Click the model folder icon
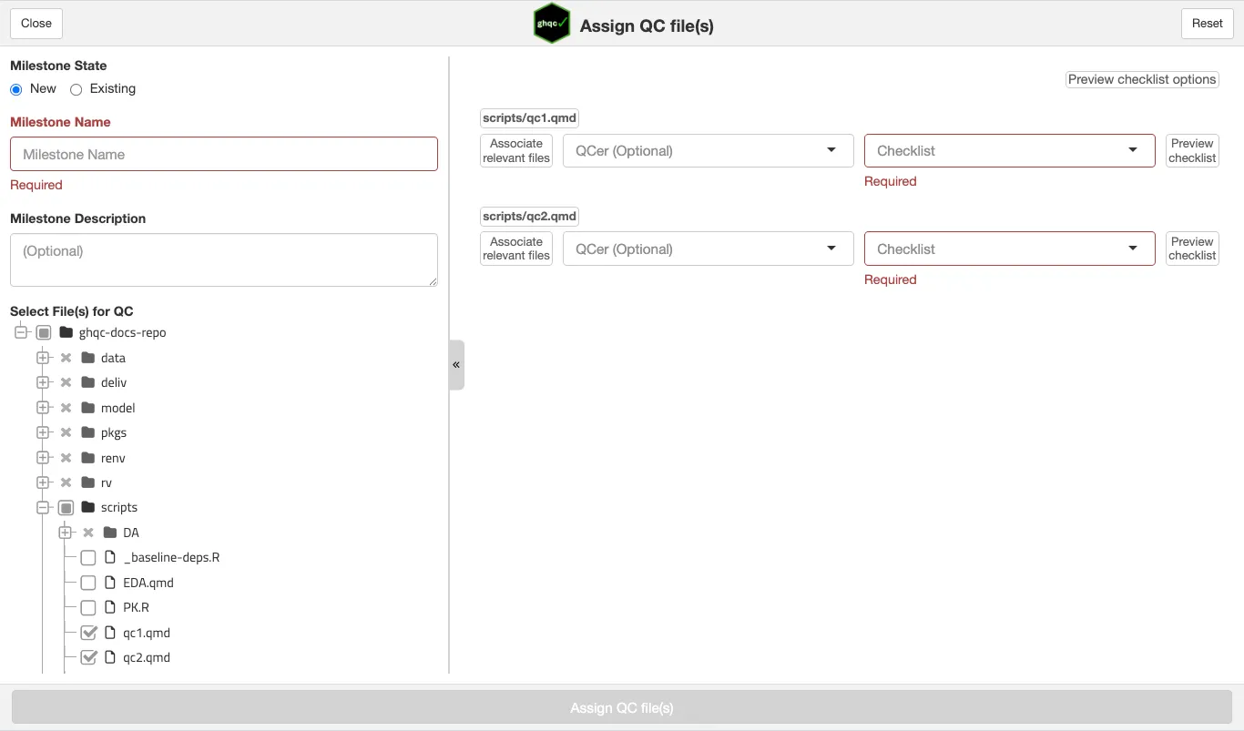 pyautogui.click(x=88, y=408)
